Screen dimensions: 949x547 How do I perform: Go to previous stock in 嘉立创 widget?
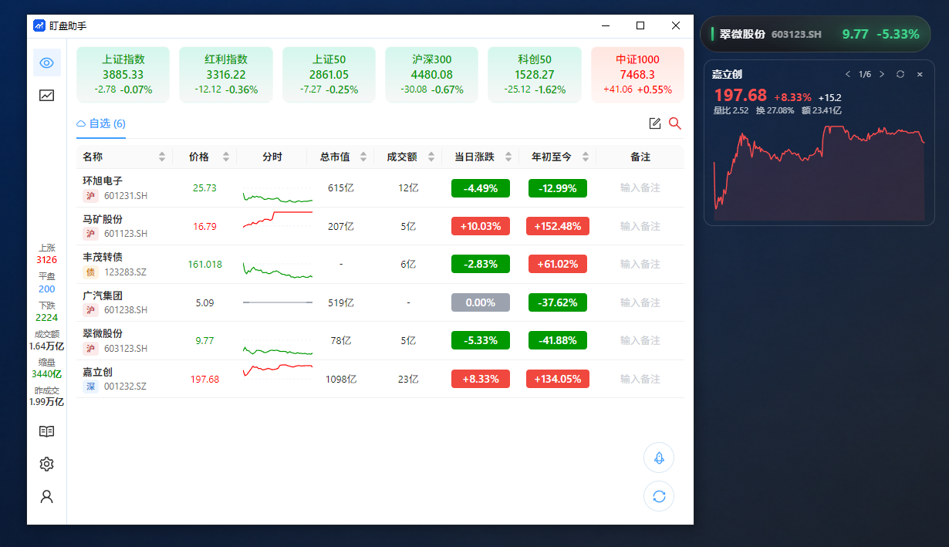(x=848, y=74)
